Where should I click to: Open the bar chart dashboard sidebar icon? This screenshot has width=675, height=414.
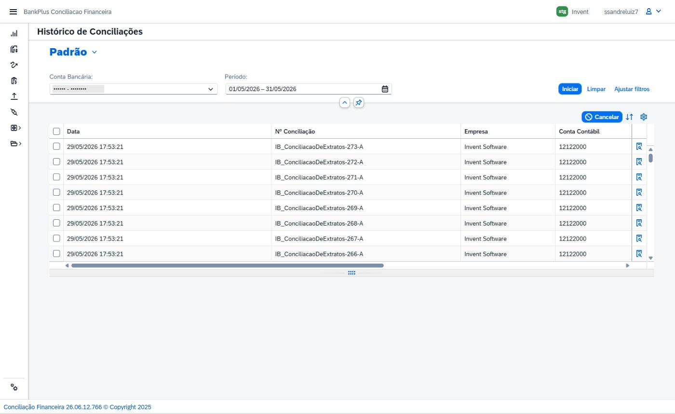[x=14, y=34]
